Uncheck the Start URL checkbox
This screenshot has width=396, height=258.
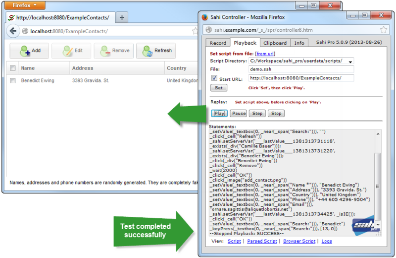[214, 78]
